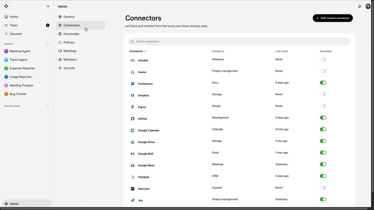Viewport: 374px width, 210px height.
Task: Click the Confluence connector icon
Action: point(133,84)
